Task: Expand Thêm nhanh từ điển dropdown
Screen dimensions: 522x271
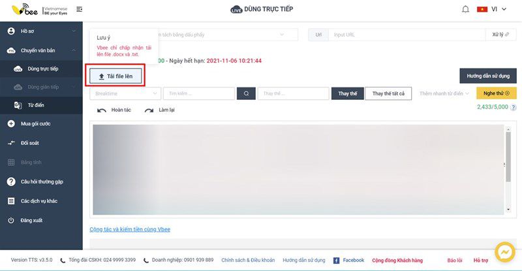Action: [444, 93]
